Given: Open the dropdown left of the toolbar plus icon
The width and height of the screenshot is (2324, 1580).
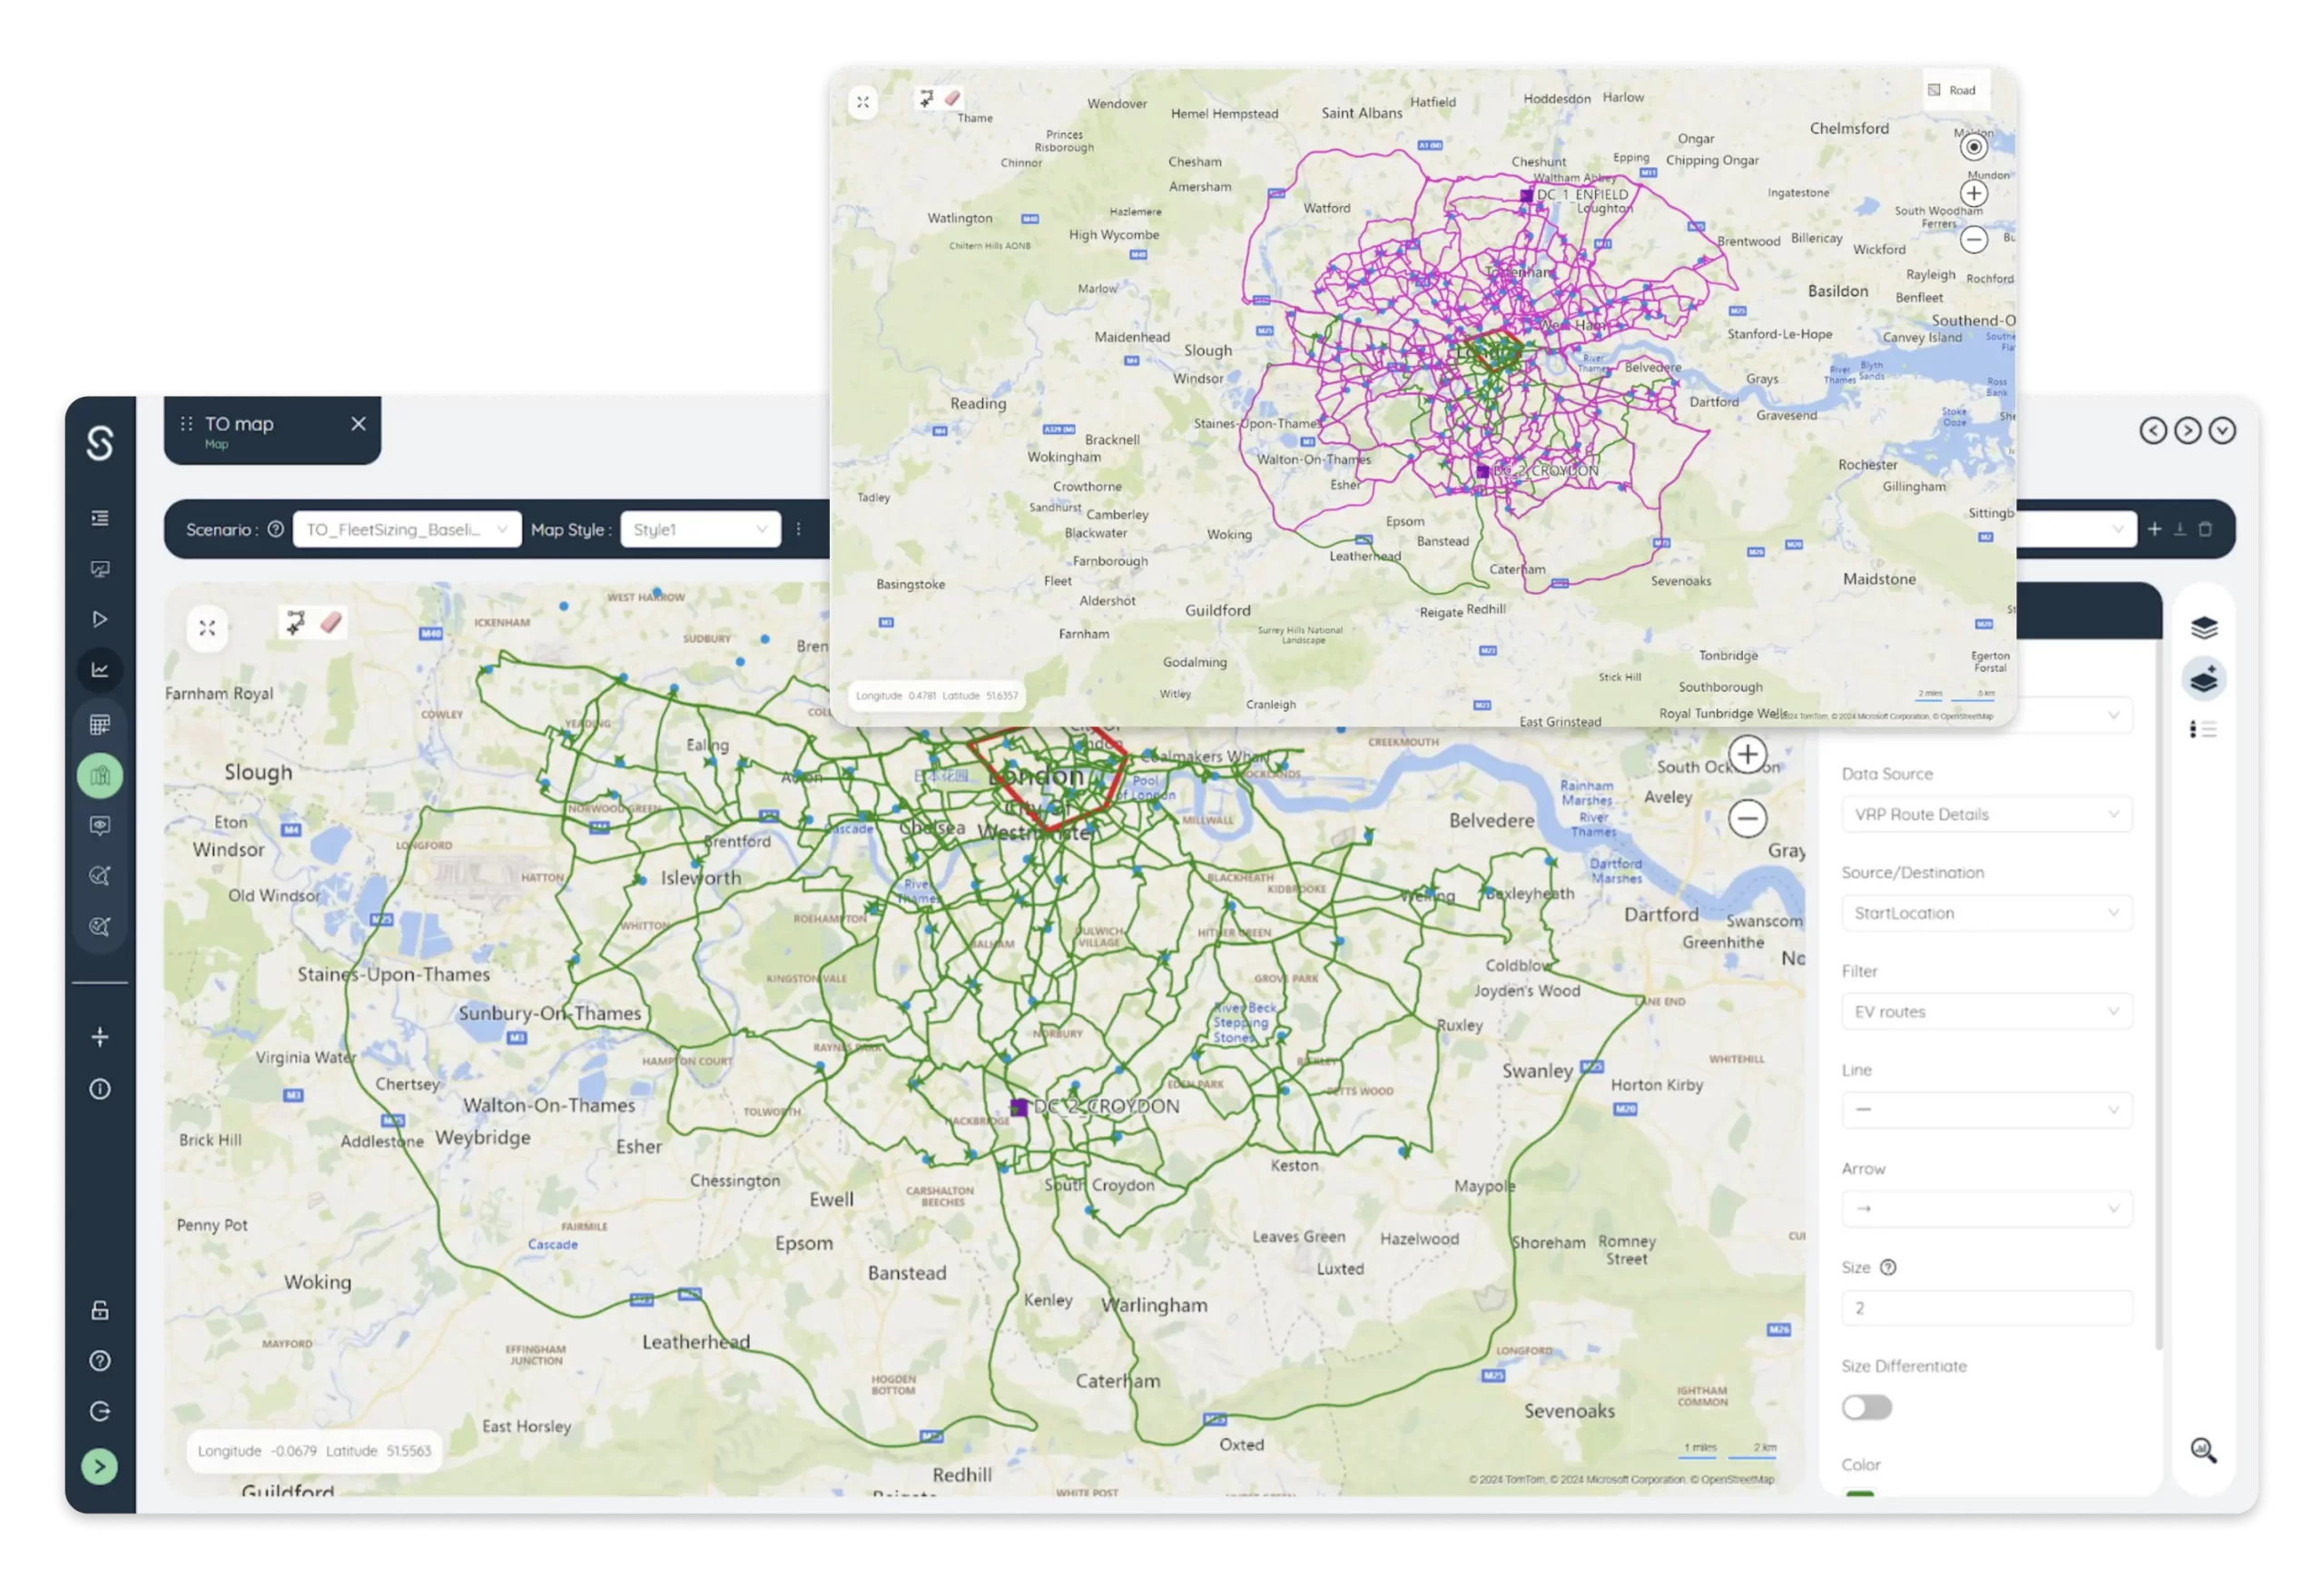Looking at the screenshot, I should tap(2076, 529).
